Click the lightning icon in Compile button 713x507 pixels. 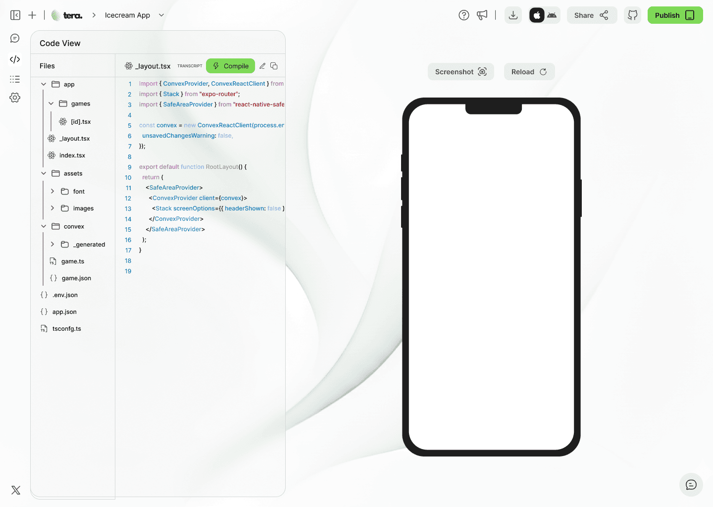(216, 66)
